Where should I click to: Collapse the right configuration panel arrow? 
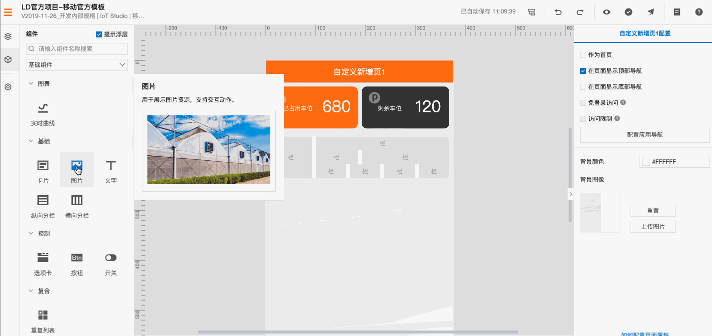click(x=571, y=194)
